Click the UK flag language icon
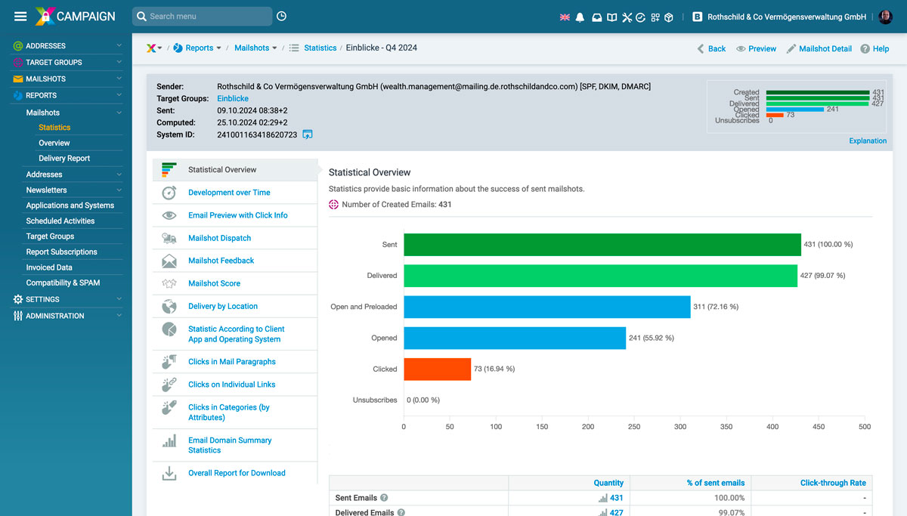Image resolution: width=907 pixels, height=516 pixels. (x=565, y=17)
